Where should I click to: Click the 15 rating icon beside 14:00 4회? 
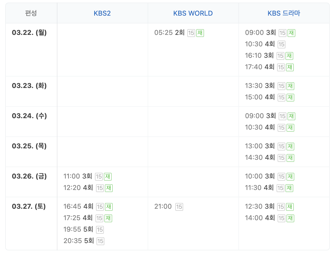tap(281, 218)
